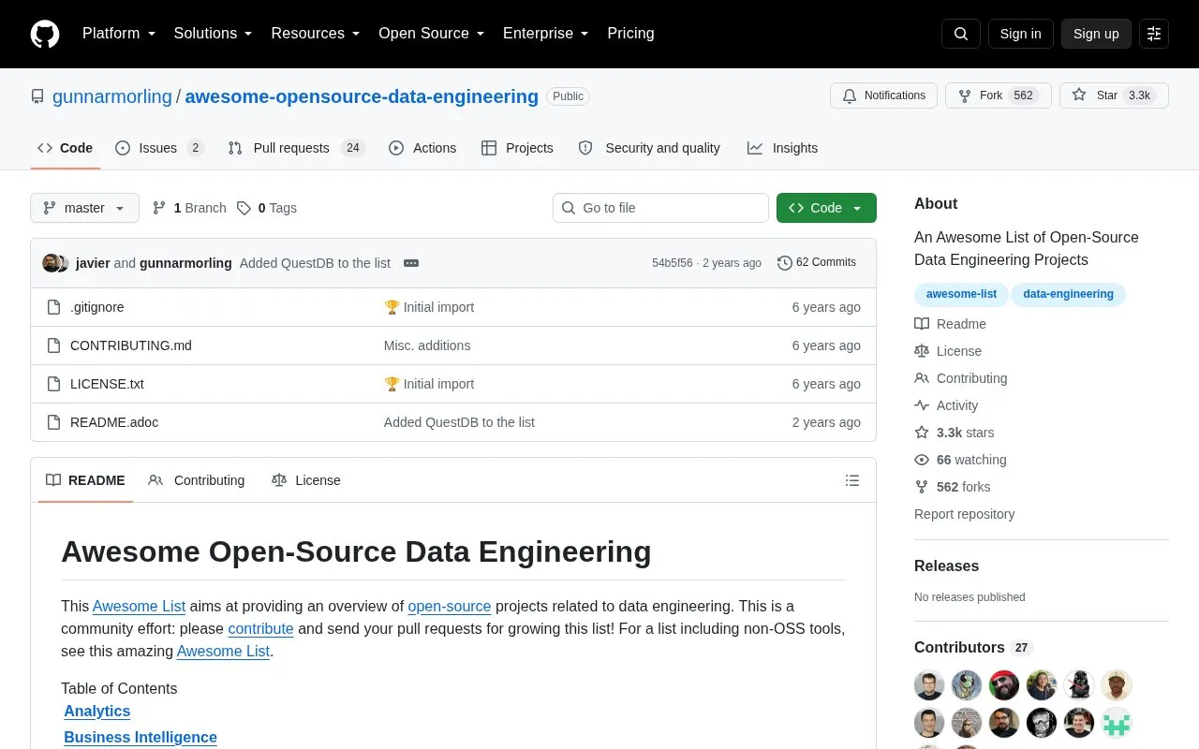Open the search magnifier button
Viewport: 1199px width, 749px height.
click(x=961, y=34)
